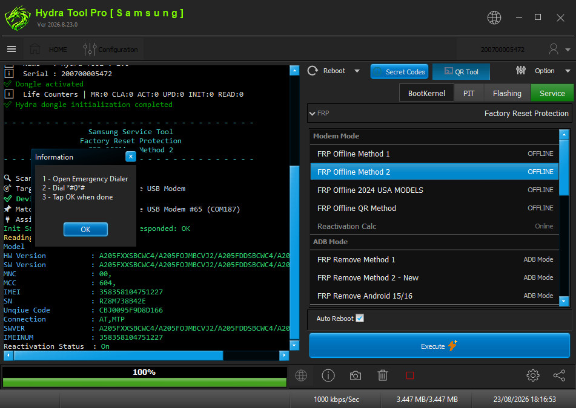The width and height of the screenshot is (576, 408).
Task: Select FRP Offline Method 2
Action: pyautogui.click(x=434, y=172)
